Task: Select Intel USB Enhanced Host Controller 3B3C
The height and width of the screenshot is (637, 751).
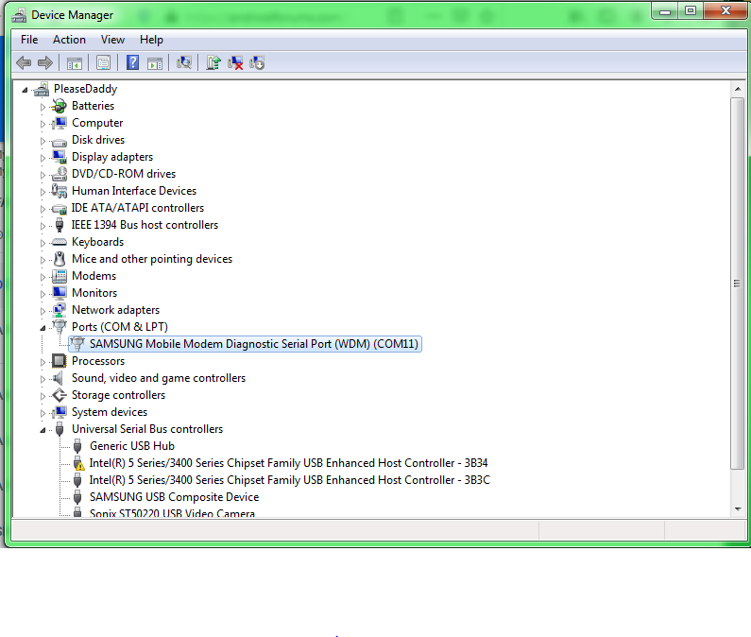Action: (x=290, y=480)
